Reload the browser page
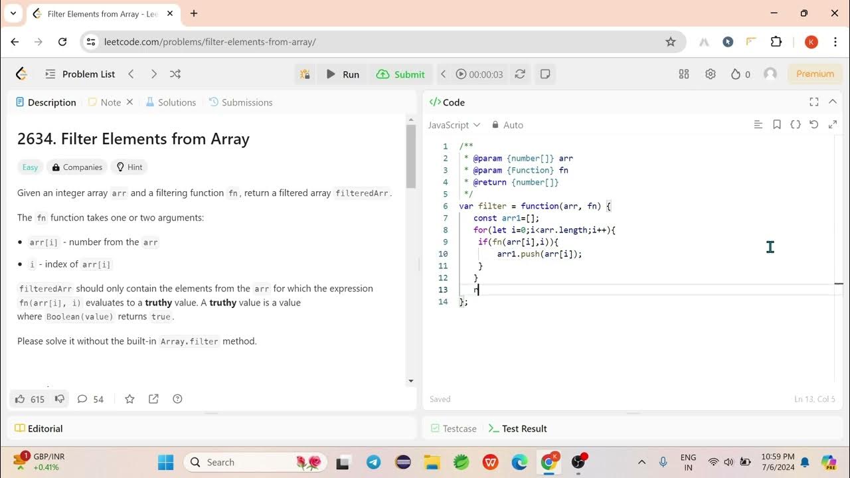850x478 pixels. (62, 42)
